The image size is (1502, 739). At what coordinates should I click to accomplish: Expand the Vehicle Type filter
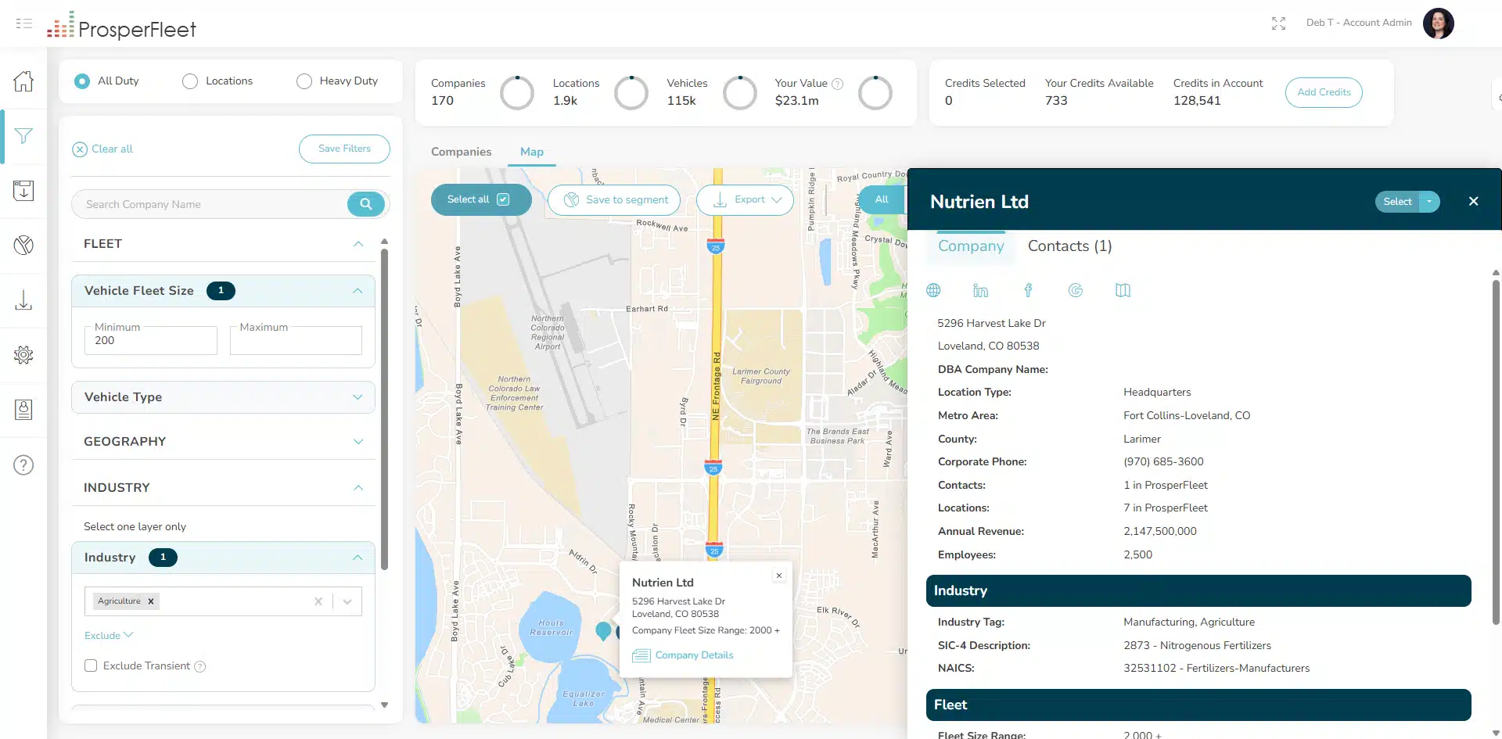tap(358, 397)
